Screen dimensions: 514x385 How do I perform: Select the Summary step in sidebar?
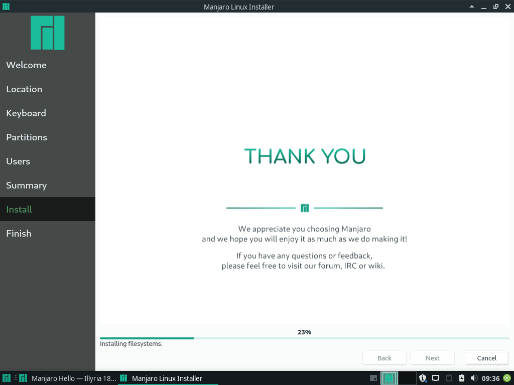[48, 185]
